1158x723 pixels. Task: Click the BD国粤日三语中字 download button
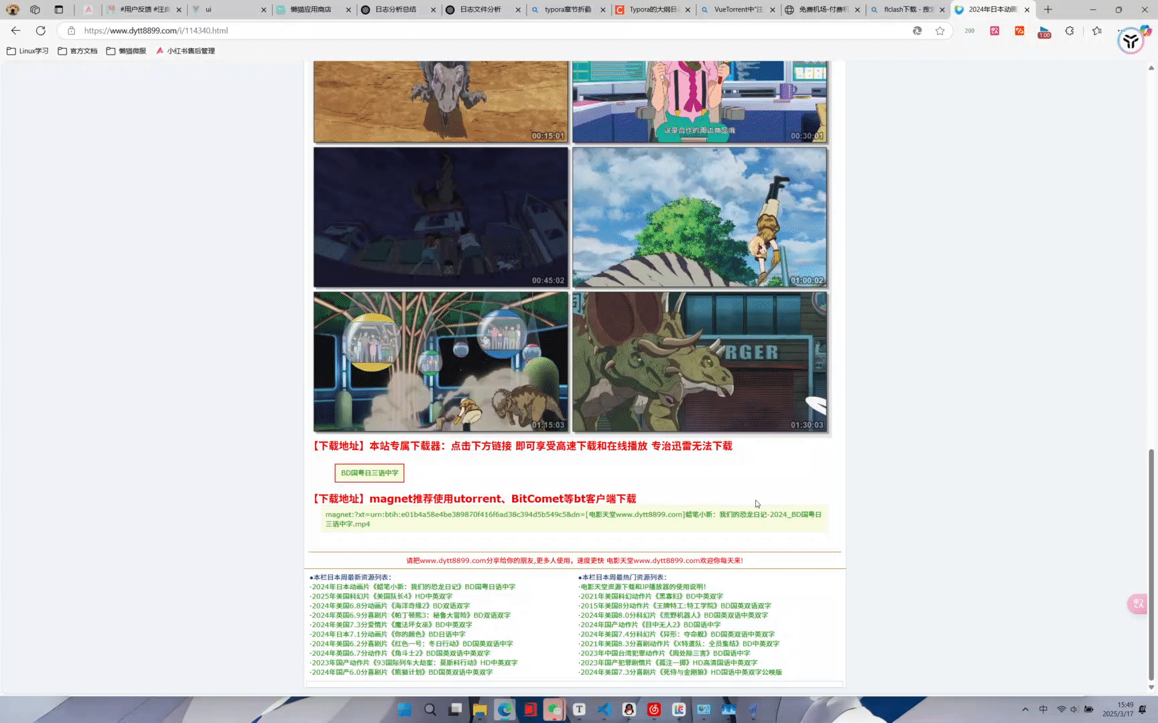click(369, 473)
